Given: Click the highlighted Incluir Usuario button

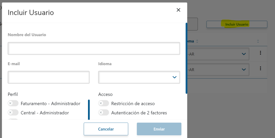Looking at the screenshot, I should tap(237, 24).
